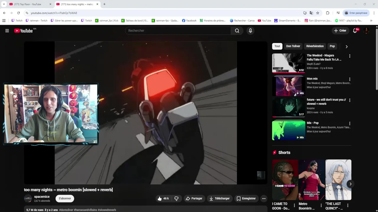Viewport: 378px width, 212px height.
Task: Open the translate page icon
Action: click(x=311, y=13)
